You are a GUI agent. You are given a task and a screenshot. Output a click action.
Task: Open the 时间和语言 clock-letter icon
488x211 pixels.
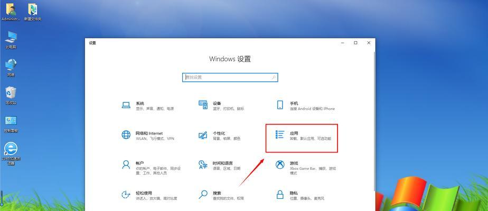tap(203, 165)
